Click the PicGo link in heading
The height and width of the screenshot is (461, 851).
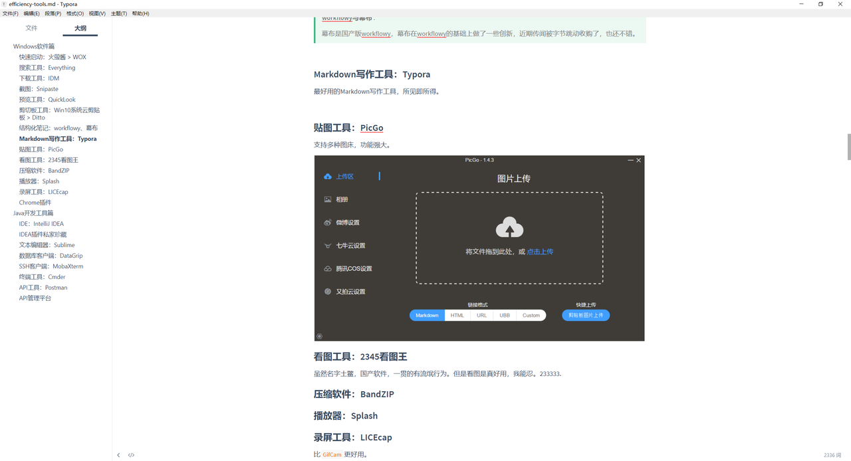(372, 128)
